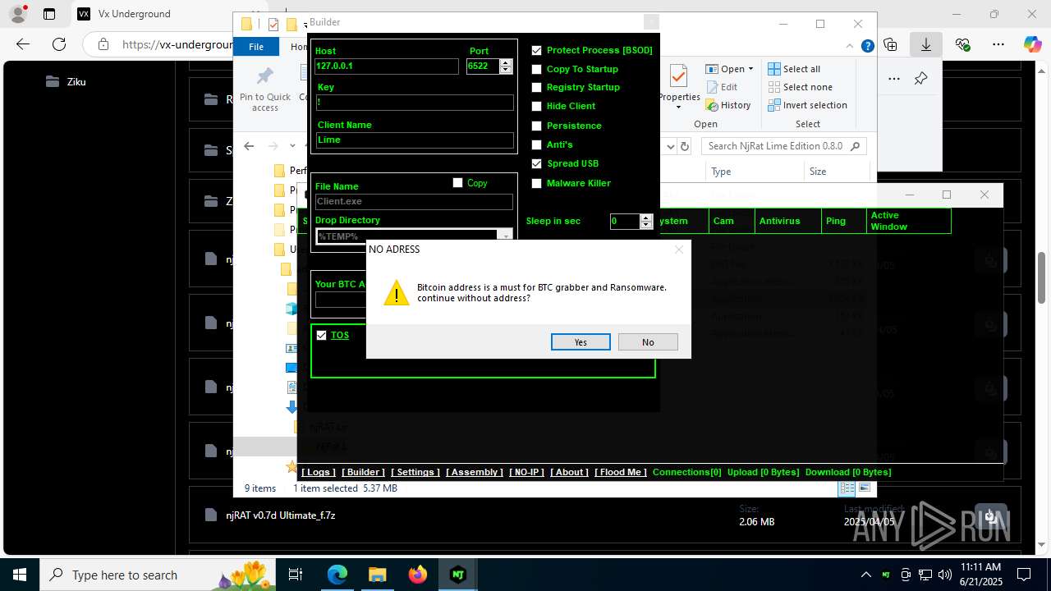The width and height of the screenshot is (1051, 591).
Task: Open the [Flood Me] menu
Action: (x=621, y=472)
